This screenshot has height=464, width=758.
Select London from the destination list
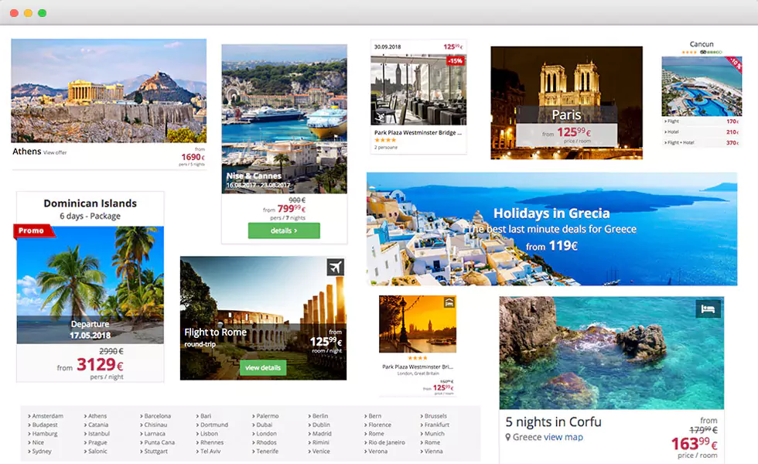point(266,433)
